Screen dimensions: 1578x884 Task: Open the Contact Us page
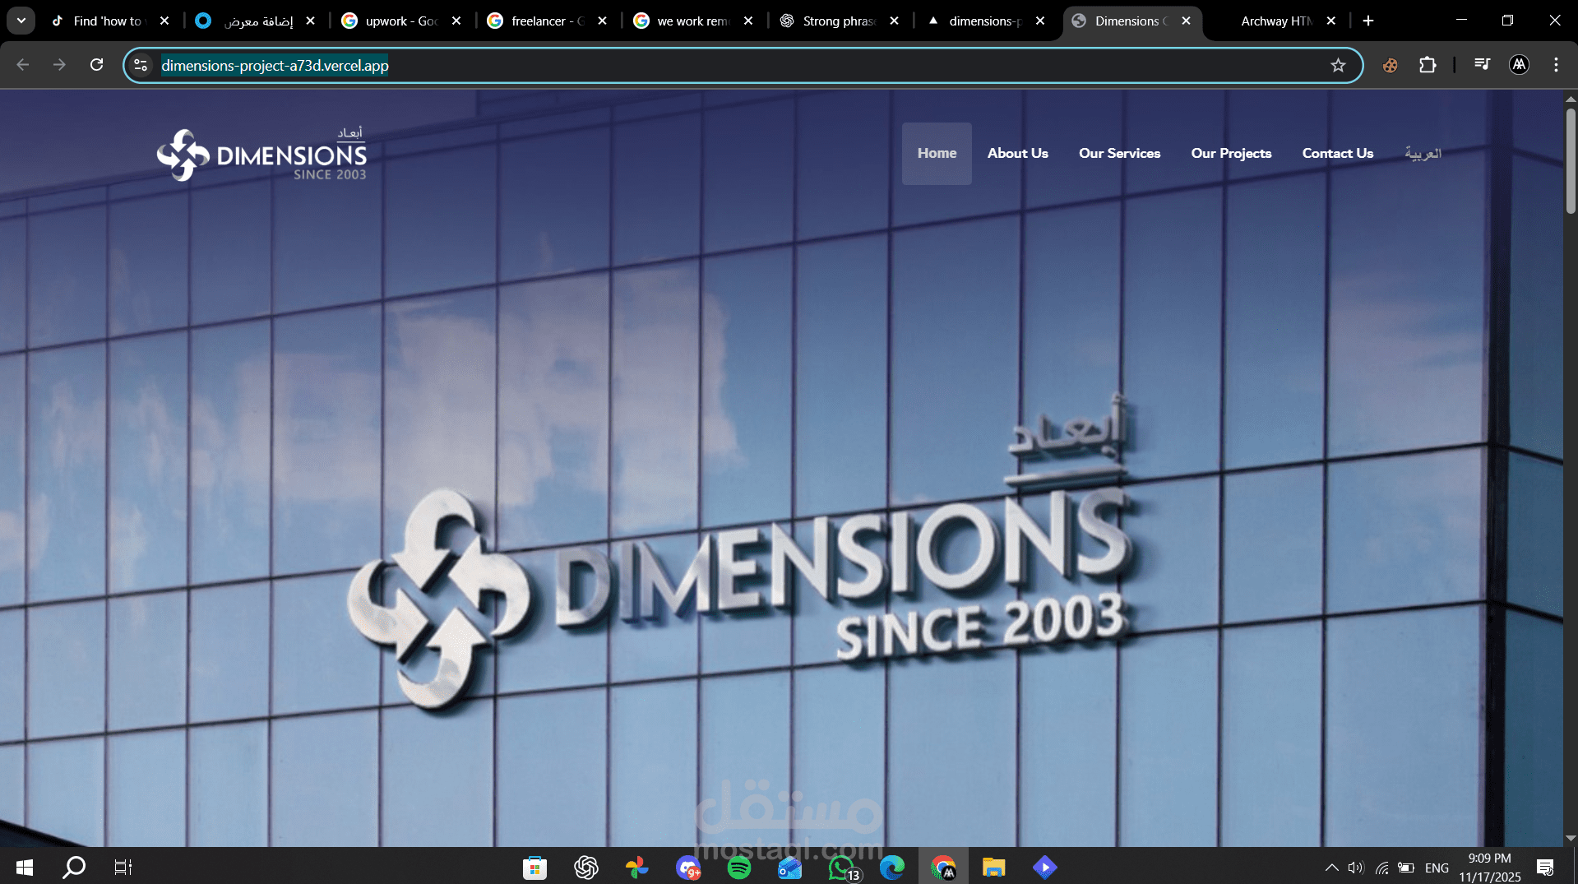point(1337,153)
